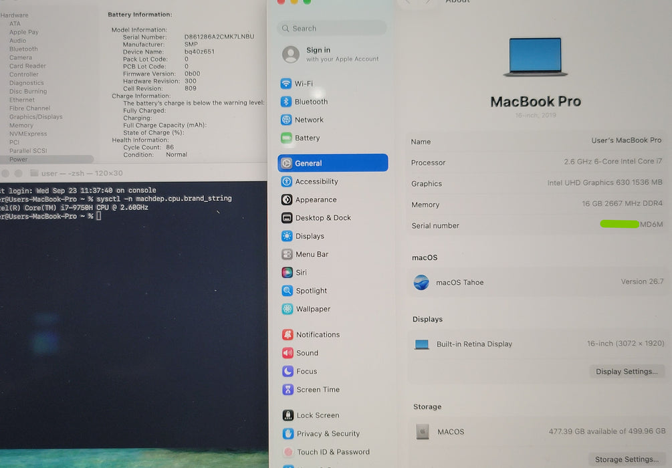Open Display Settings button
The image size is (672, 468).
627,371
